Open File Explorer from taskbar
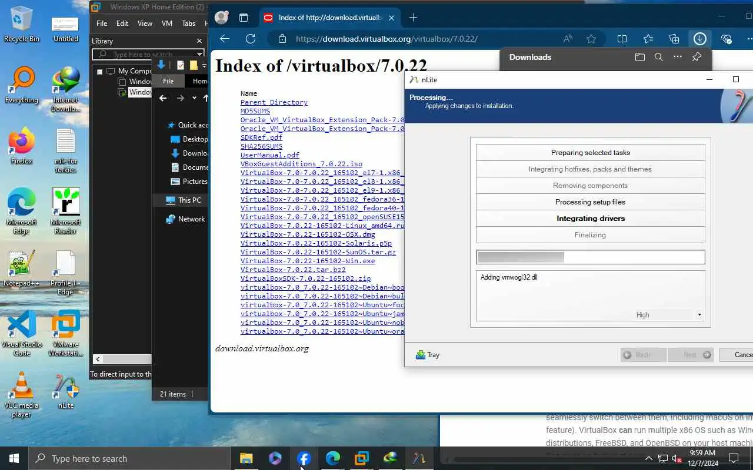753x470 pixels. [246, 458]
